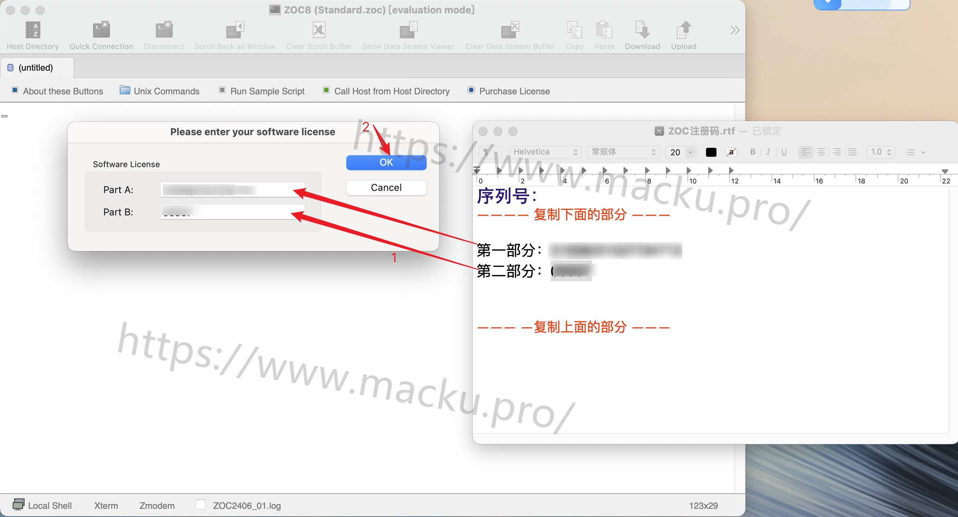
Task: Open About these Buttons
Action: coord(57,91)
